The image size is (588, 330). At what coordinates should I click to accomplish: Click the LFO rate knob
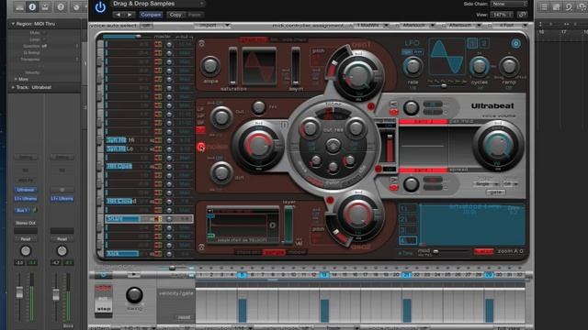click(x=413, y=67)
